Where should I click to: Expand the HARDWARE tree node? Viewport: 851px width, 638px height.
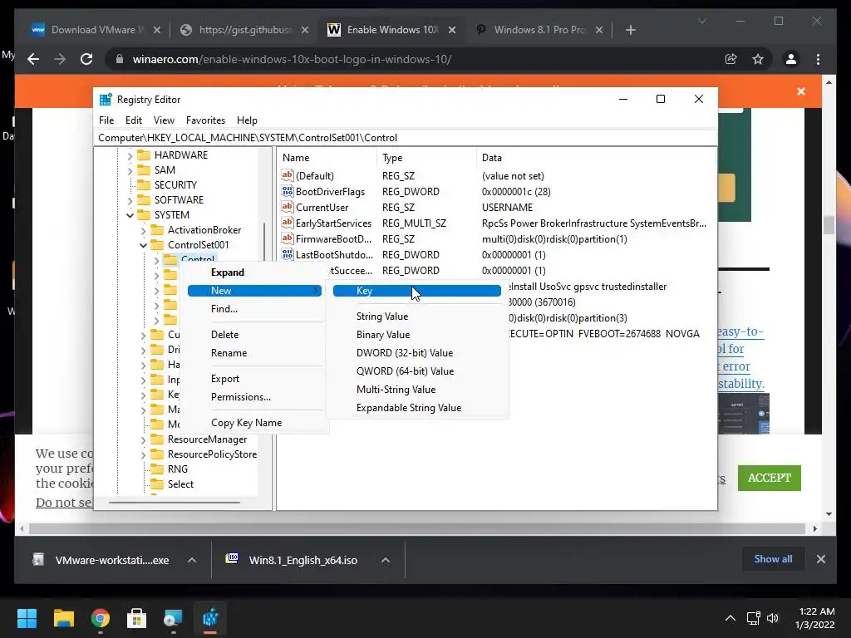pyautogui.click(x=130, y=155)
